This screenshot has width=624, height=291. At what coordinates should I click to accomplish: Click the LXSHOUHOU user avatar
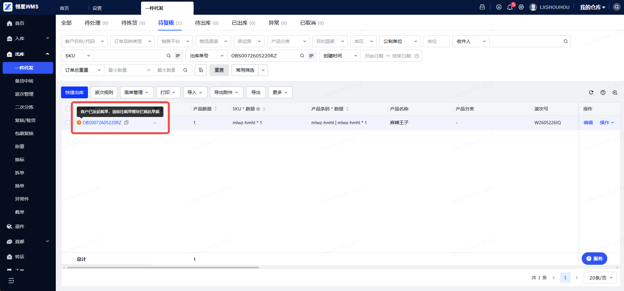533,7
